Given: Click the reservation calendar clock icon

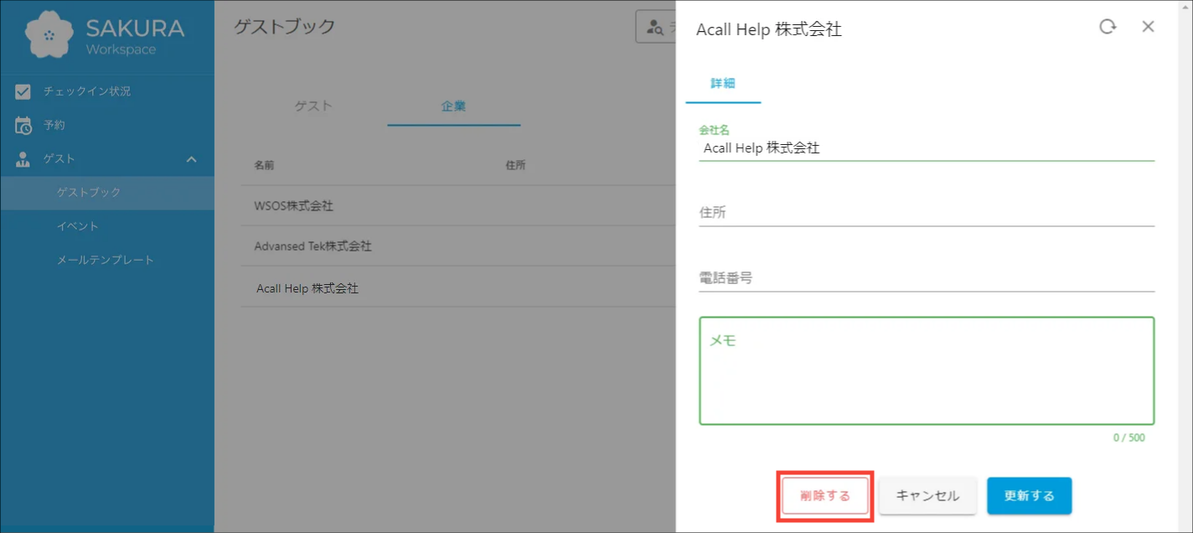Looking at the screenshot, I should click(x=23, y=126).
